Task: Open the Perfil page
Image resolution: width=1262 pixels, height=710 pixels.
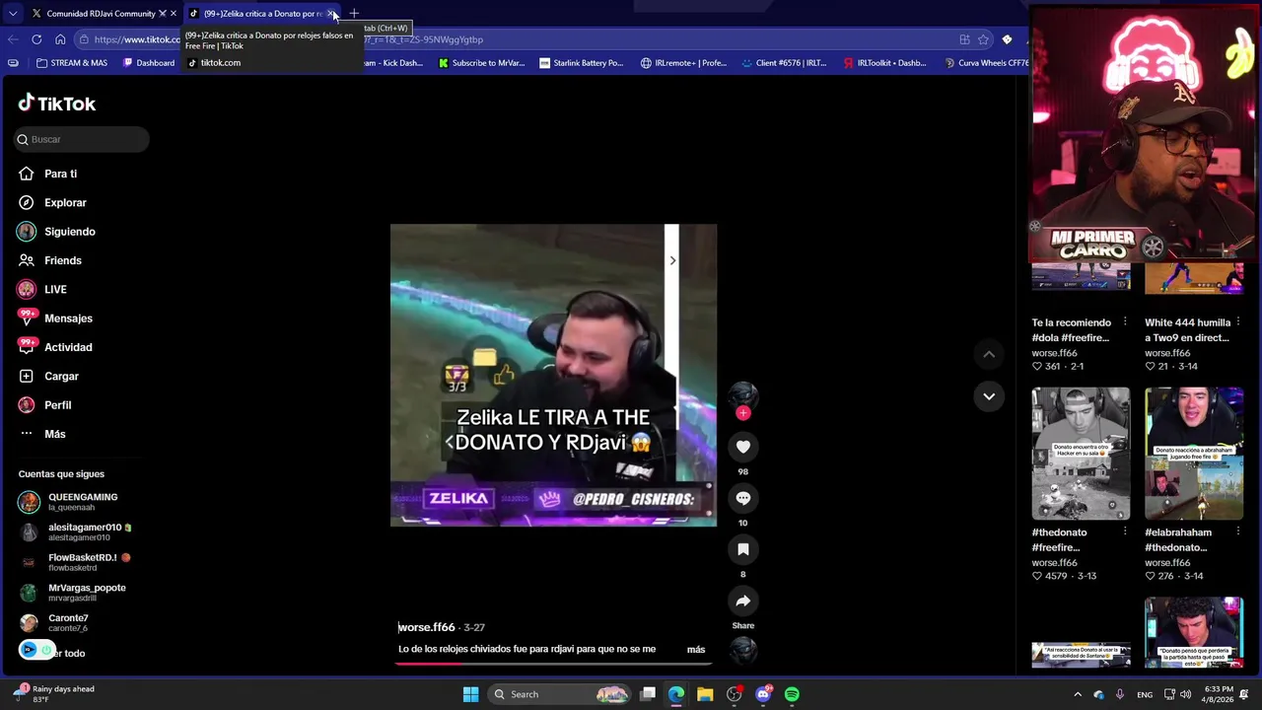Action: pos(57,405)
